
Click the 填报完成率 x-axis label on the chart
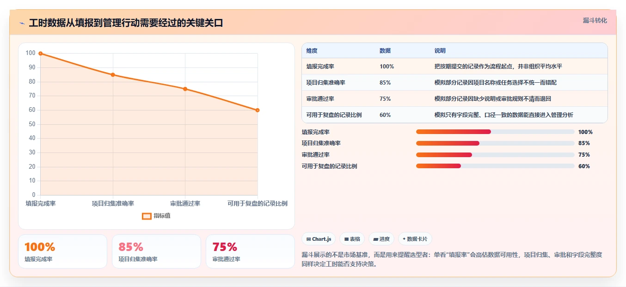(41, 204)
